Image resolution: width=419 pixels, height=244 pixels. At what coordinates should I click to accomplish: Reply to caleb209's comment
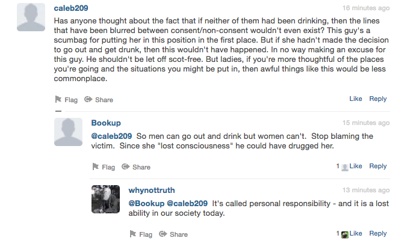click(x=378, y=99)
